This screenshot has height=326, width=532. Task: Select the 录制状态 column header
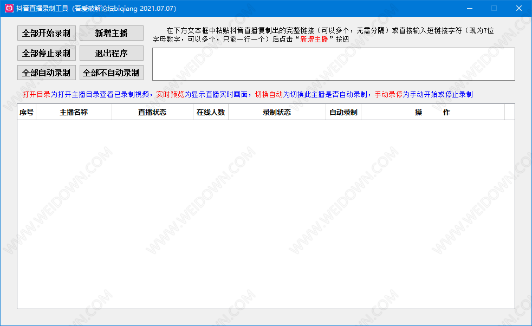coord(277,112)
